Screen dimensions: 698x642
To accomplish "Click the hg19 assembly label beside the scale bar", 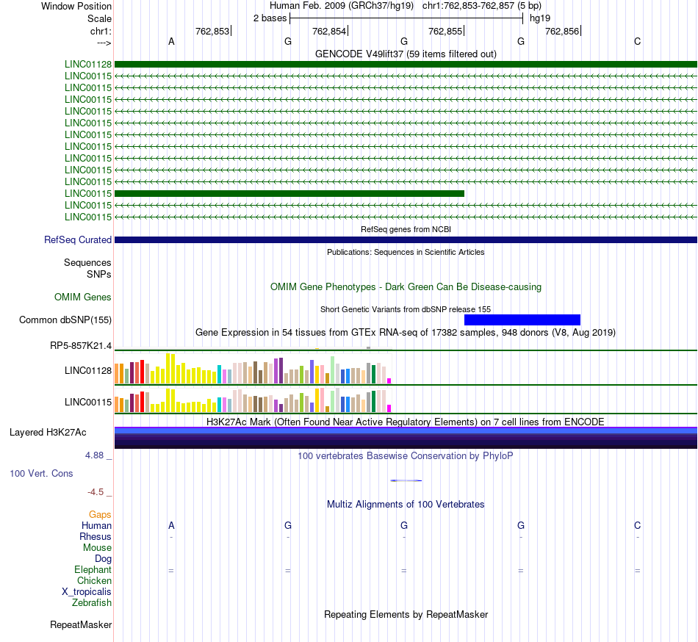I will [x=539, y=18].
